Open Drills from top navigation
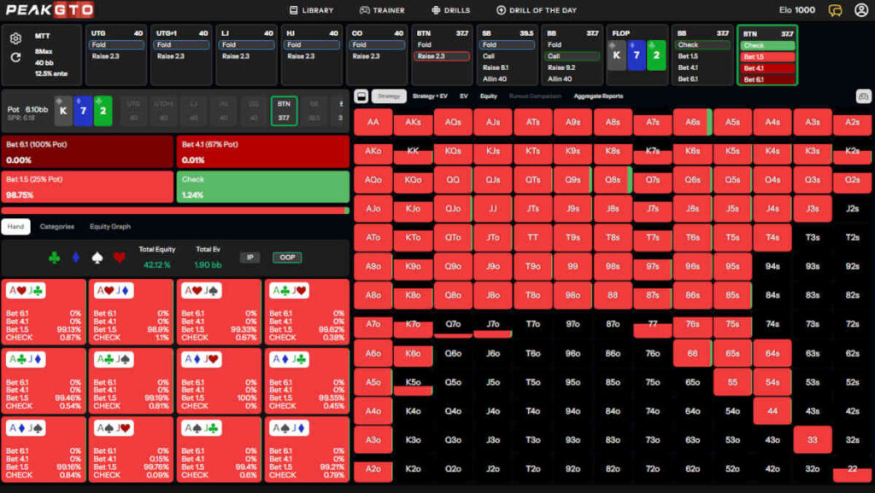This screenshot has height=493, width=875. click(451, 10)
